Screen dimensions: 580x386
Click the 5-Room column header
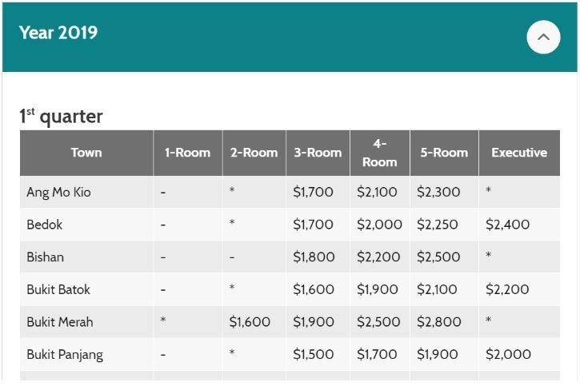[444, 153]
